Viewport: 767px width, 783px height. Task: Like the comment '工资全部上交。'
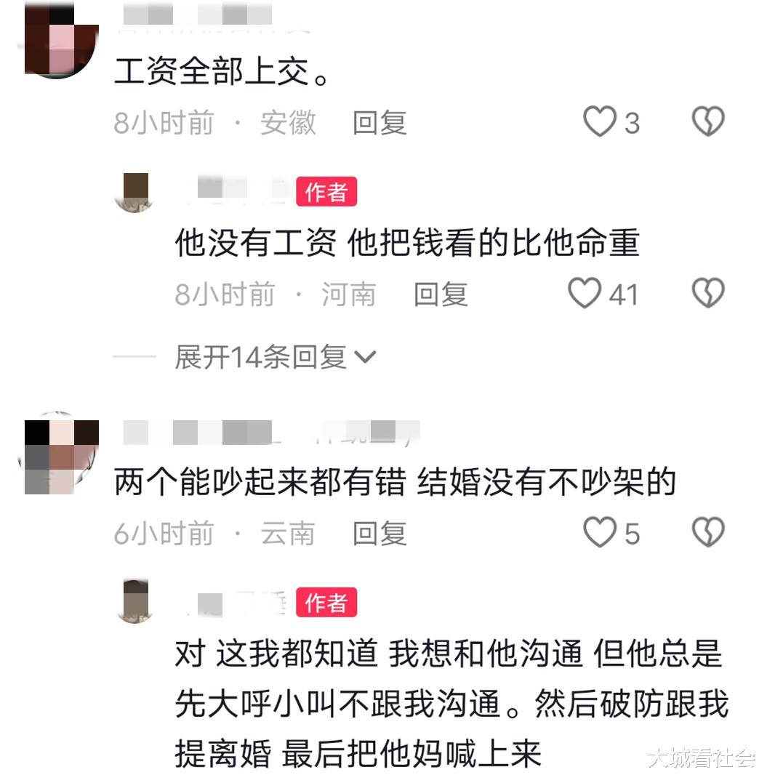[x=599, y=121]
